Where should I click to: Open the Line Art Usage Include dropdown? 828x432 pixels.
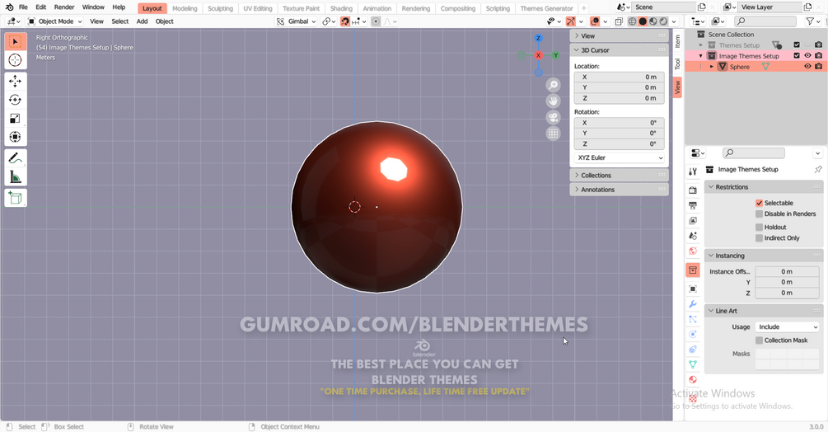tap(787, 327)
